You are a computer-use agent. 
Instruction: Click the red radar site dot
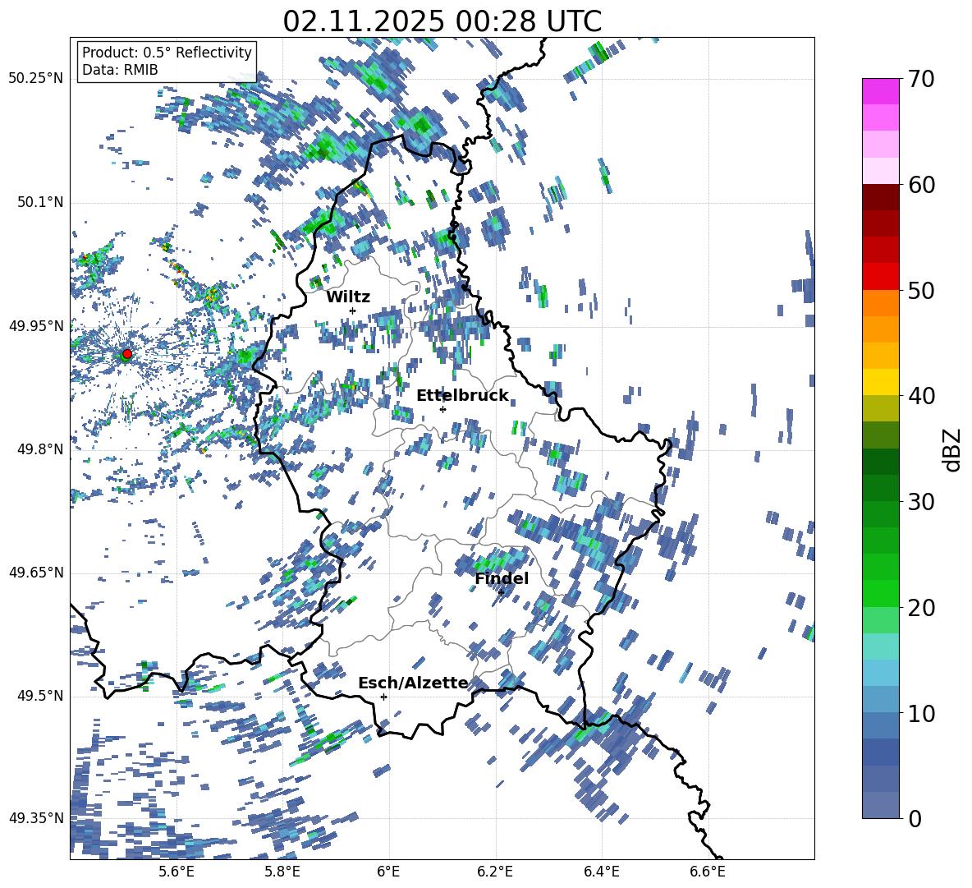tap(126, 354)
